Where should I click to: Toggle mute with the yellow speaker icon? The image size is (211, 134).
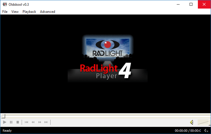tap(192, 122)
